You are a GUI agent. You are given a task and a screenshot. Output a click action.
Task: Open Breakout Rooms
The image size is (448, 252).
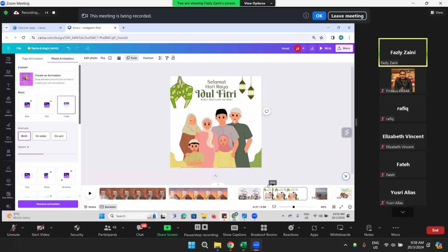pyautogui.click(x=264, y=230)
